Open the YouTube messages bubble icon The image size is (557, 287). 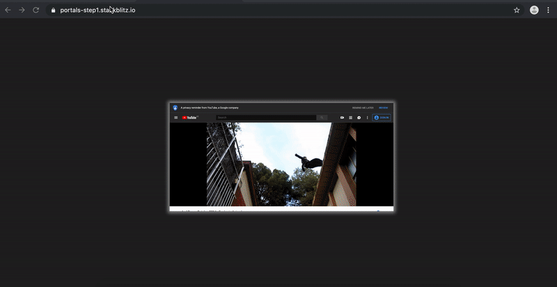click(x=359, y=117)
